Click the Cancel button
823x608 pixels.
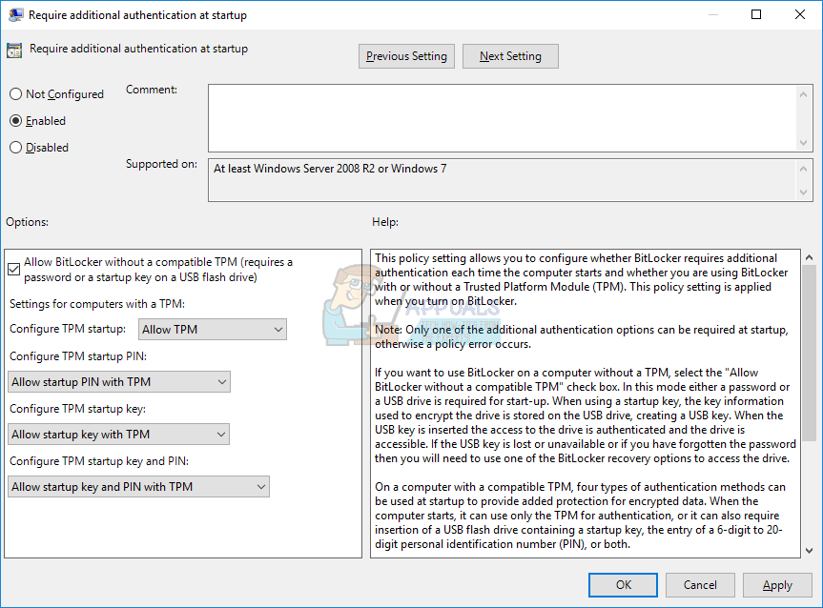pyautogui.click(x=700, y=585)
